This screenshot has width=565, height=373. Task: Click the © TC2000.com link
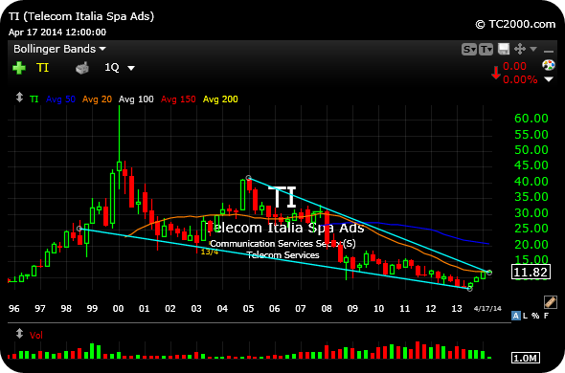pos(515,24)
